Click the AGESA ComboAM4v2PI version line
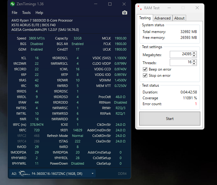The height and width of the screenshot is (185, 217). 45,30
